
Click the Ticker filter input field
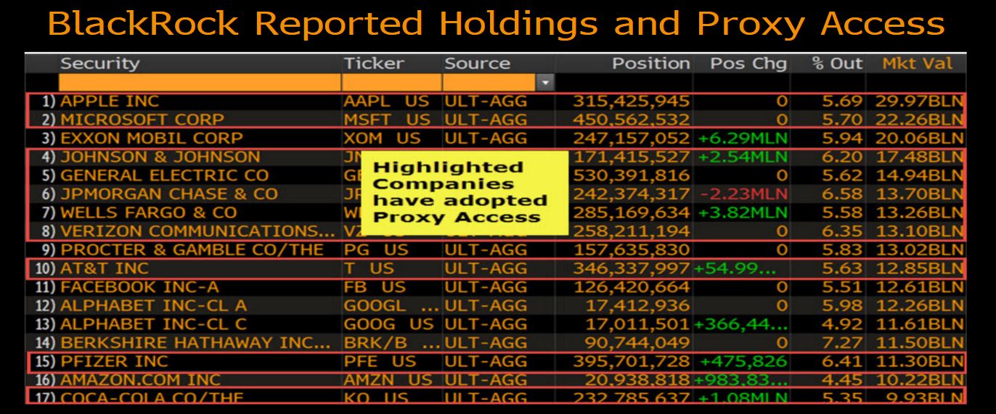click(x=391, y=82)
